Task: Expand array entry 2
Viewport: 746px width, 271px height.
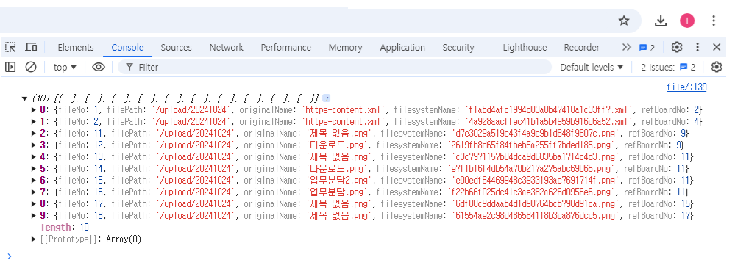Action: 34,134
